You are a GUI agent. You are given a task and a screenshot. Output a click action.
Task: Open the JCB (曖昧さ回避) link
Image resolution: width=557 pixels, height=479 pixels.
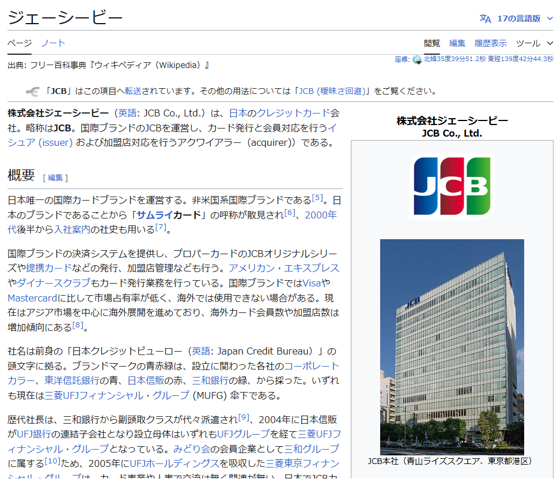(332, 92)
